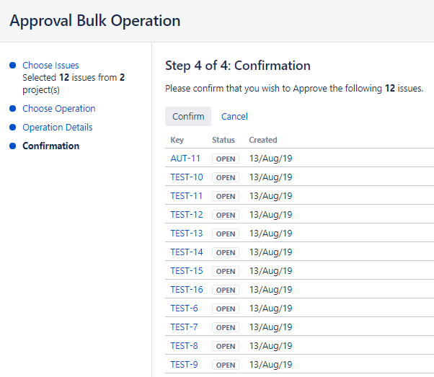Open issue TEST-16

click(187, 290)
